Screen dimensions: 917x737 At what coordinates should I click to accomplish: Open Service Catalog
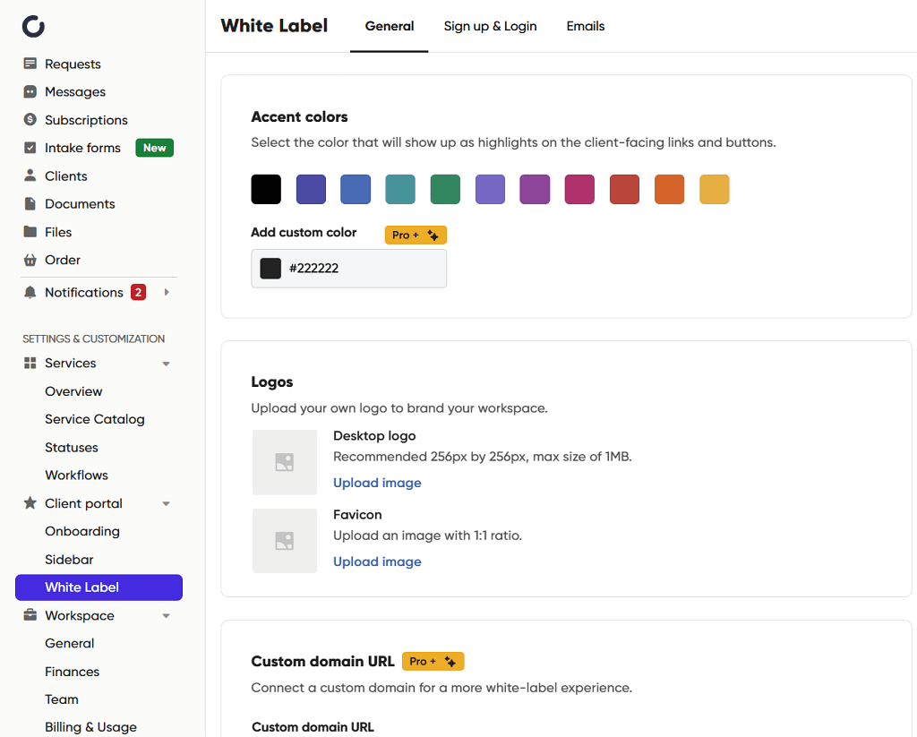coord(95,419)
